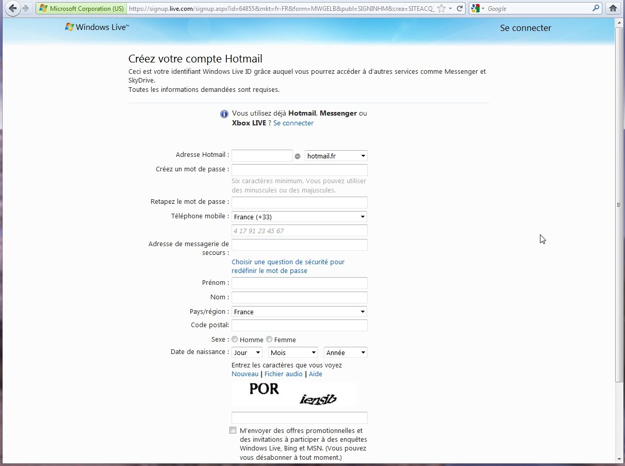
Task: Click Se connecter in the page header
Action: pos(525,28)
